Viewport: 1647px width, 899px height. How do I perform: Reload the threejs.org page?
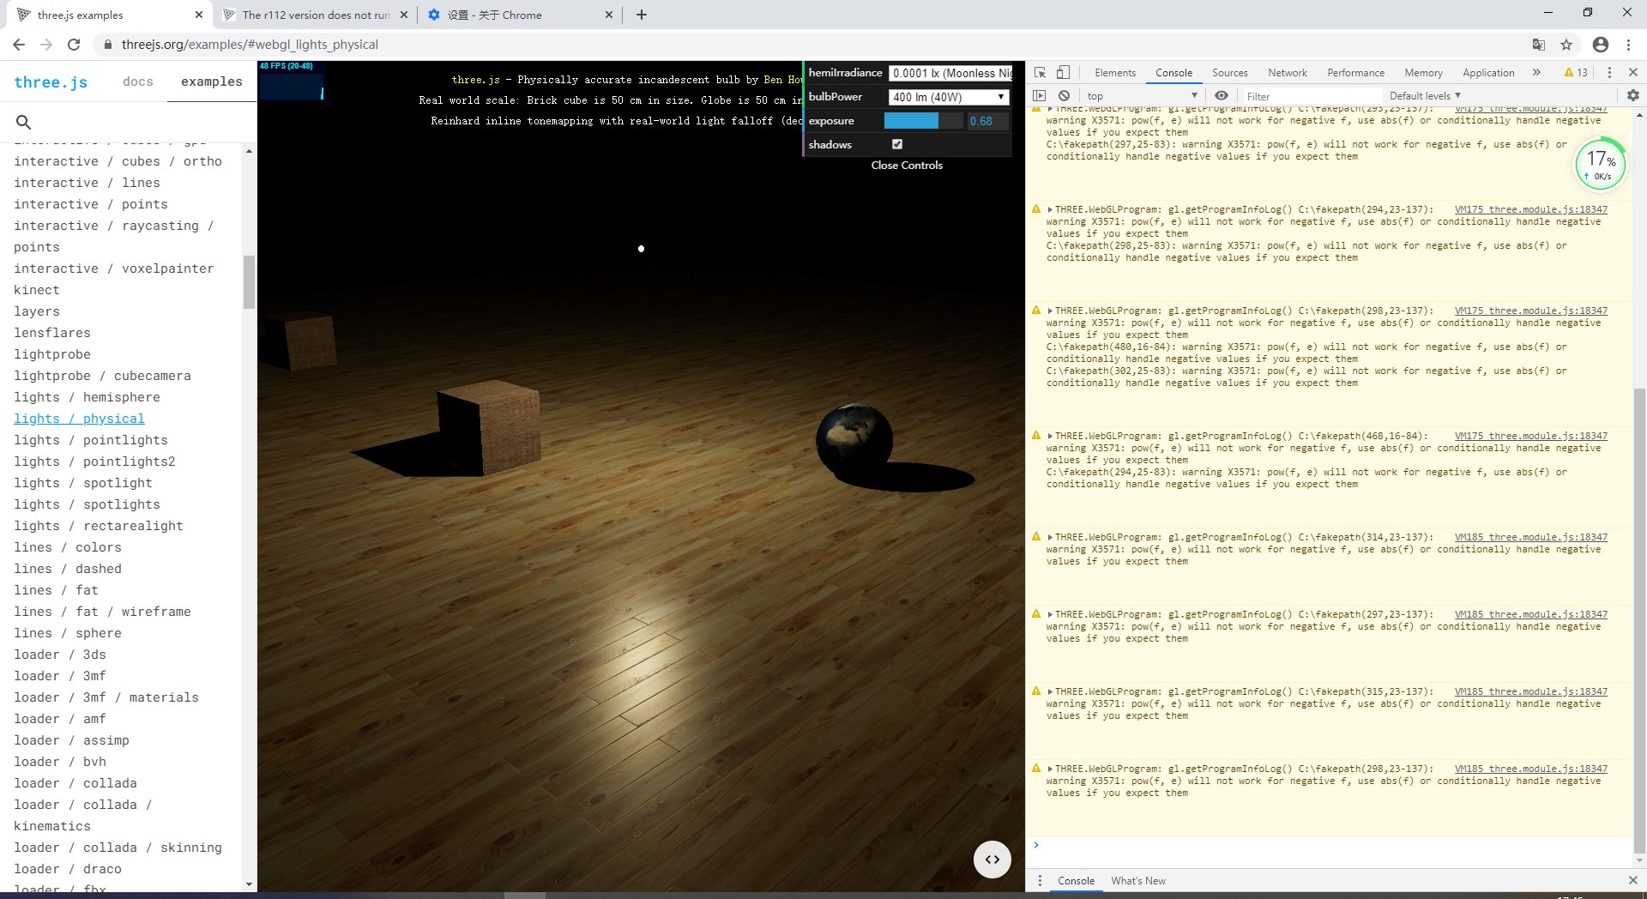(74, 45)
